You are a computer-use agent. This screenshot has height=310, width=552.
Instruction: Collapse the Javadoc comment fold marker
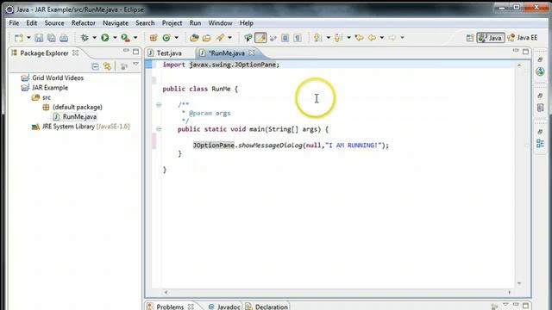[159, 105]
